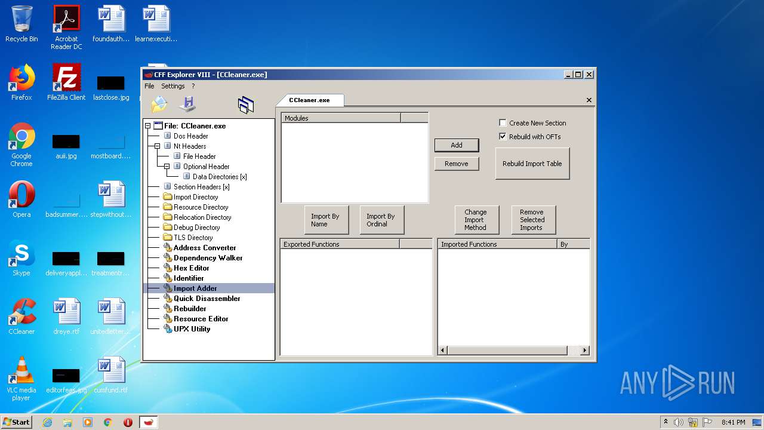Click Rebuild Import Table button
Viewport: 764px width, 430px height.
[x=532, y=164]
